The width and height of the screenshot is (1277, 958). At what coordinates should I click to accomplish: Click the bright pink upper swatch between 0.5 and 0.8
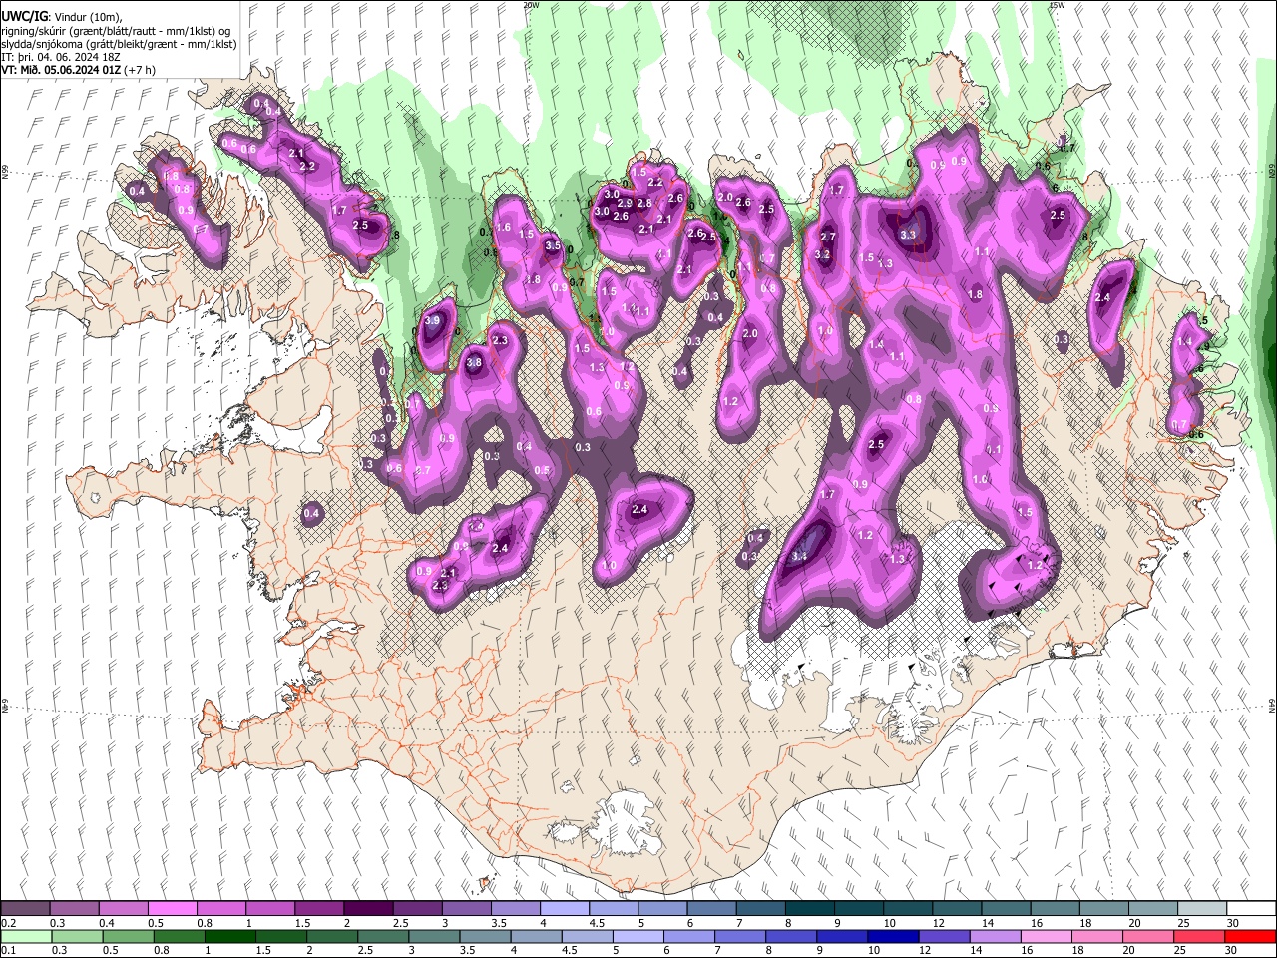coord(172,909)
